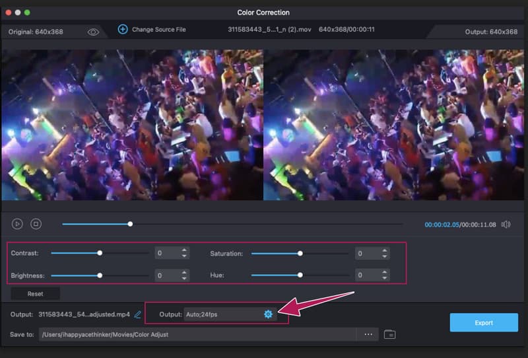The width and height of the screenshot is (528, 358).
Task: Decrease Brightness value with down arrow
Action: (x=184, y=277)
